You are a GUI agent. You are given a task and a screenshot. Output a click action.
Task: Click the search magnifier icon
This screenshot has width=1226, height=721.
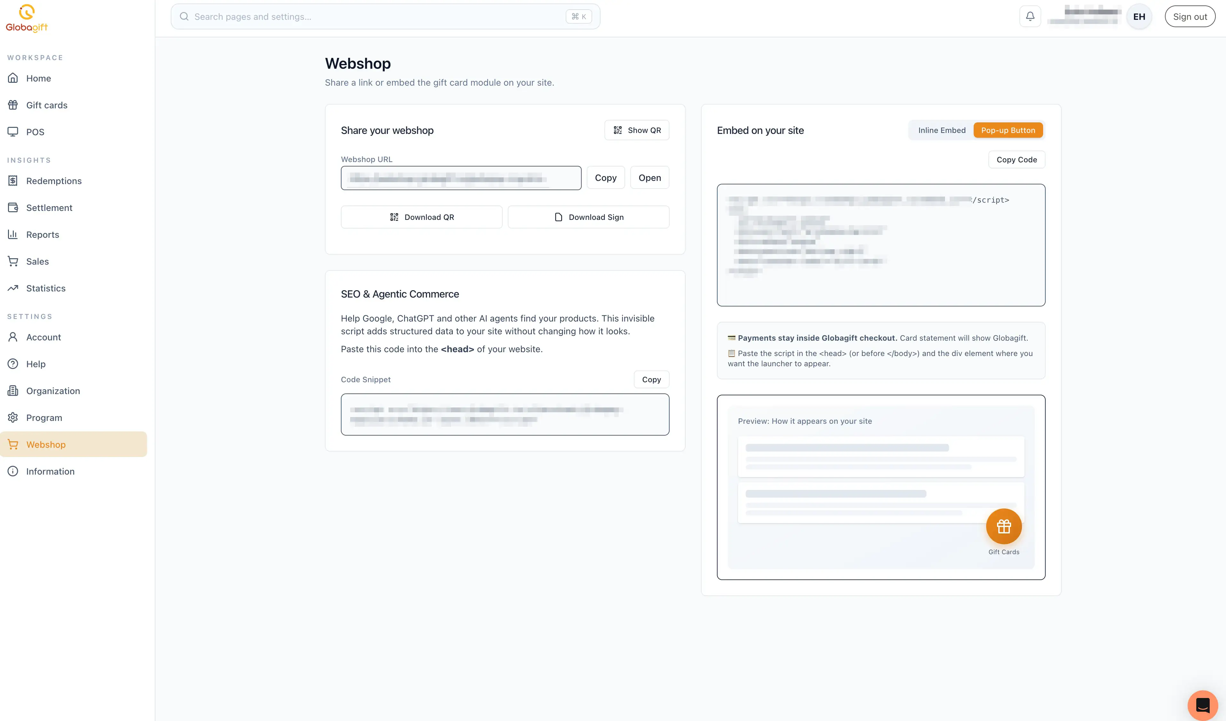[x=184, y=17]
